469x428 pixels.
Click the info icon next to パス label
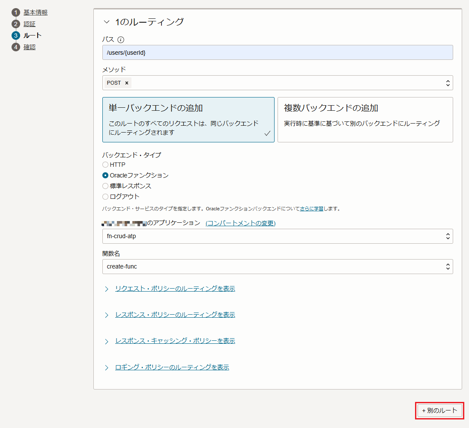pyautogui.click(x=121, y=40)
